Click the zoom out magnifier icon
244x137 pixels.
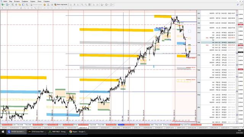coord(86,5)
